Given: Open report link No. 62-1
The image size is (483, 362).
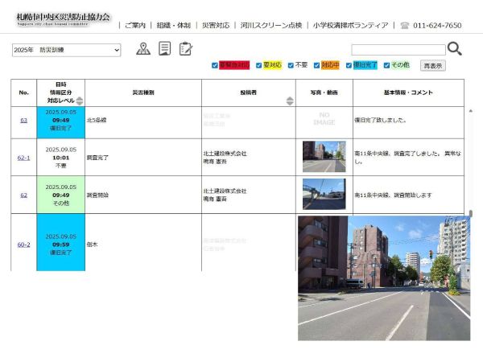Looking at the screenshot, I should coord(23,158).
